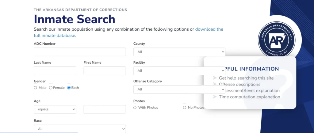Screen dimensions: 314x133
Task: Select the Male gender radio button
Action: click(x=36, y=88)
